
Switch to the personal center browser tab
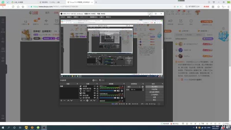(52, 2)
